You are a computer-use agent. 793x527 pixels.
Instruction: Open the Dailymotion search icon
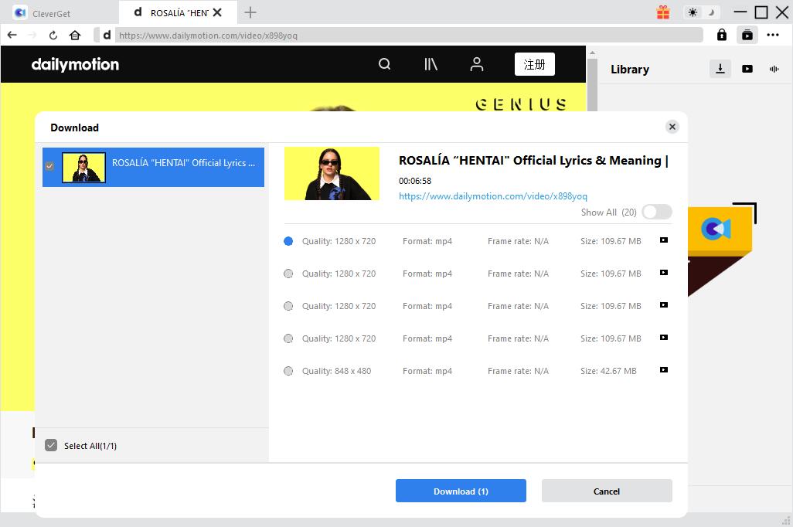[x=384, y=65]
